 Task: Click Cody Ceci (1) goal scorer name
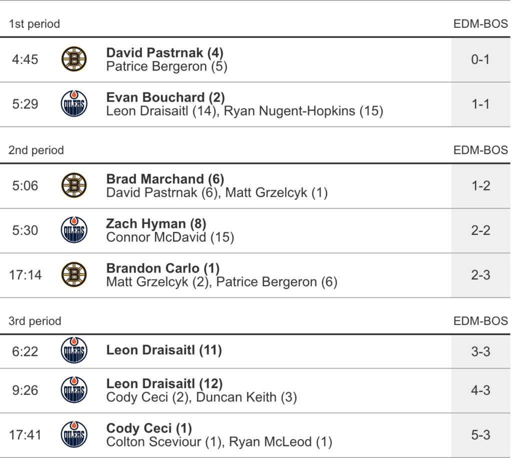[x=149, y=428]
